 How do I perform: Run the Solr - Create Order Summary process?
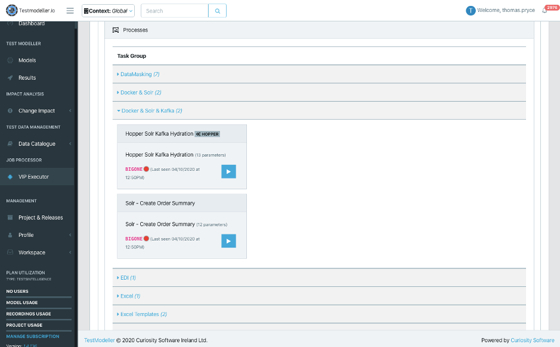click(228, 241)
